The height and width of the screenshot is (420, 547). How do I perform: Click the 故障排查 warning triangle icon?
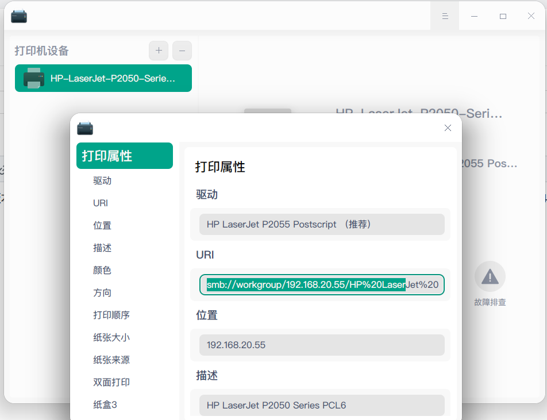(490, 276)
